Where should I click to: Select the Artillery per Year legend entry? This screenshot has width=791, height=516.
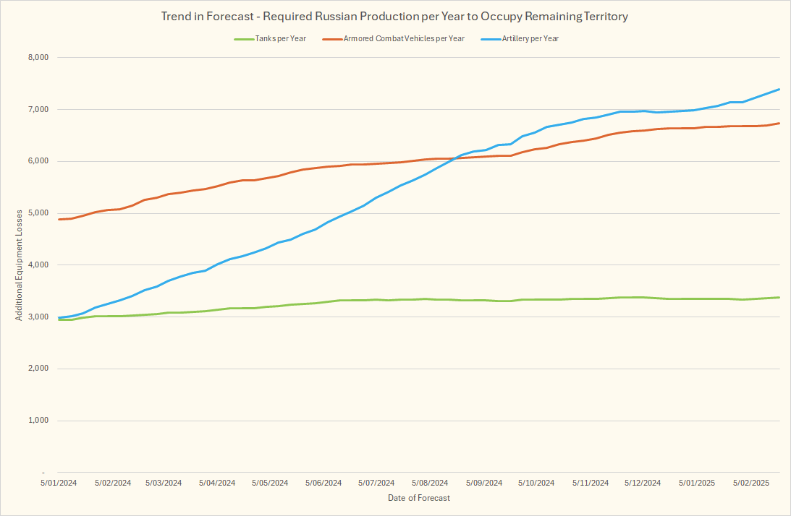(x=530, y=38)
